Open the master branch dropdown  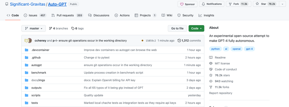(x=33, y=28)
